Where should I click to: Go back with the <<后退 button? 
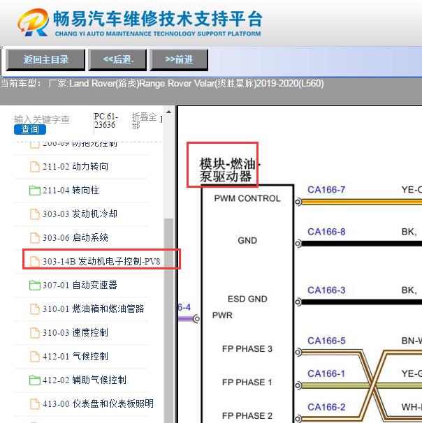[x=117, y=60]
